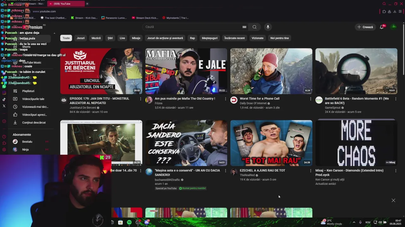
Task: Open Discord from the taskbar
Action: pos(146,222)
